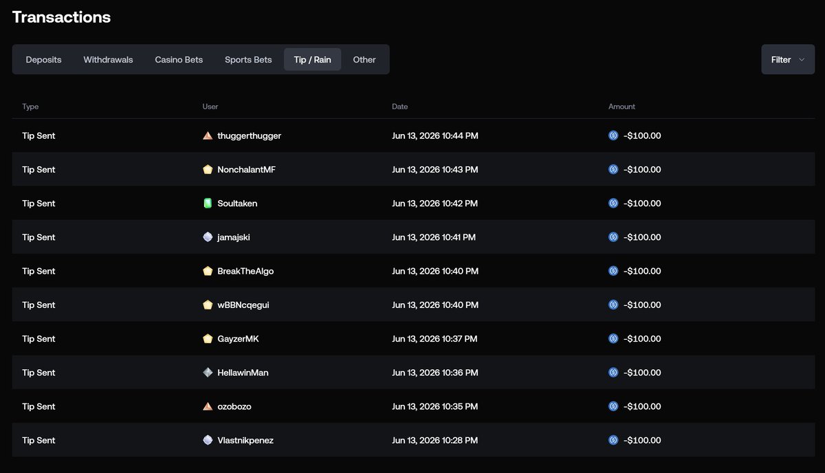The height and width of the screenshot is (473, 825).
Task: Click the rank badge beside HellawinMan
Action: (x=208, y=373)
